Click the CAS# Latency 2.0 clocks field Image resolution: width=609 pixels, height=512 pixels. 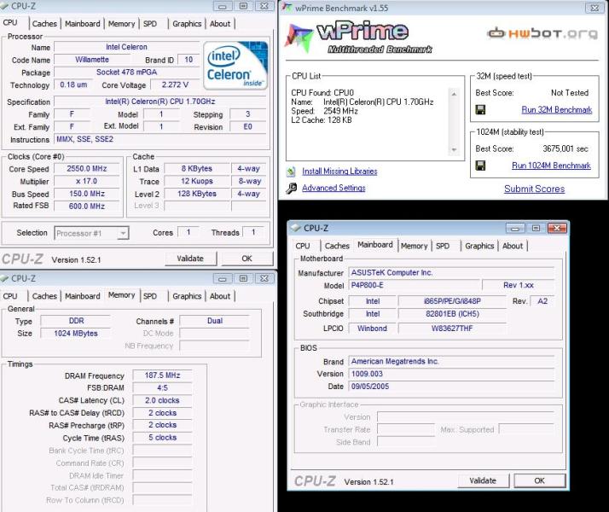162,400
